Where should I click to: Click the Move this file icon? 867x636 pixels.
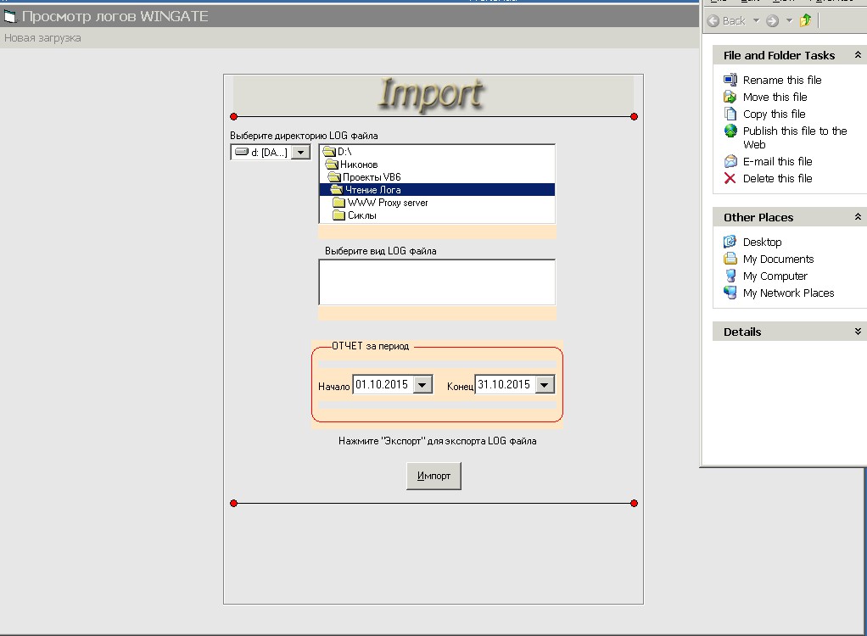coord(730,97)
